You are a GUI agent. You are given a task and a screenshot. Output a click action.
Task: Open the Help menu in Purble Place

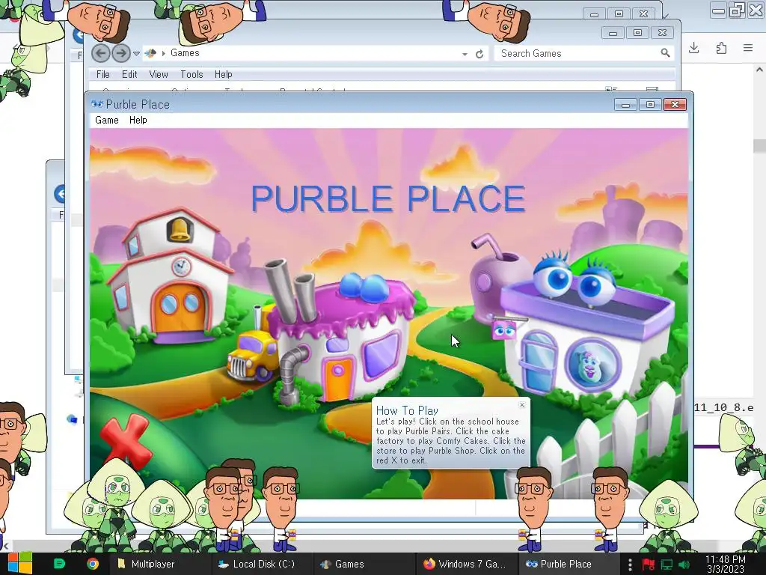138,121
